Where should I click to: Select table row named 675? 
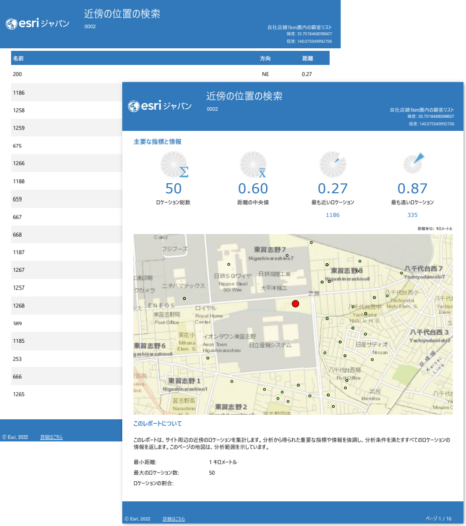[x=66, y=145]
